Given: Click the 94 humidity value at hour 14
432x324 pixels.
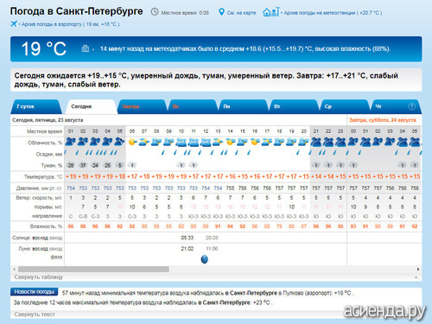Looking at the screenshot, I should tap(230, 226).
